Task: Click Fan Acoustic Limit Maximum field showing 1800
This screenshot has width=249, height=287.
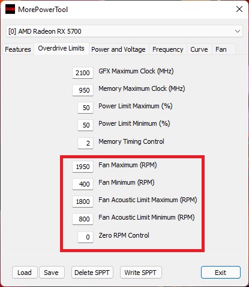Action: [x=83, y=202]
